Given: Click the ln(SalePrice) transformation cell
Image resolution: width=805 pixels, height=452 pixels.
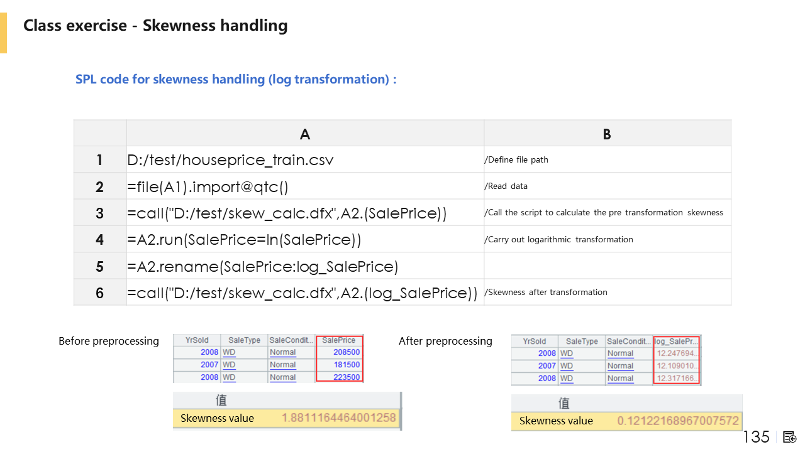Looking at the screenshot, I should (244, 240).
